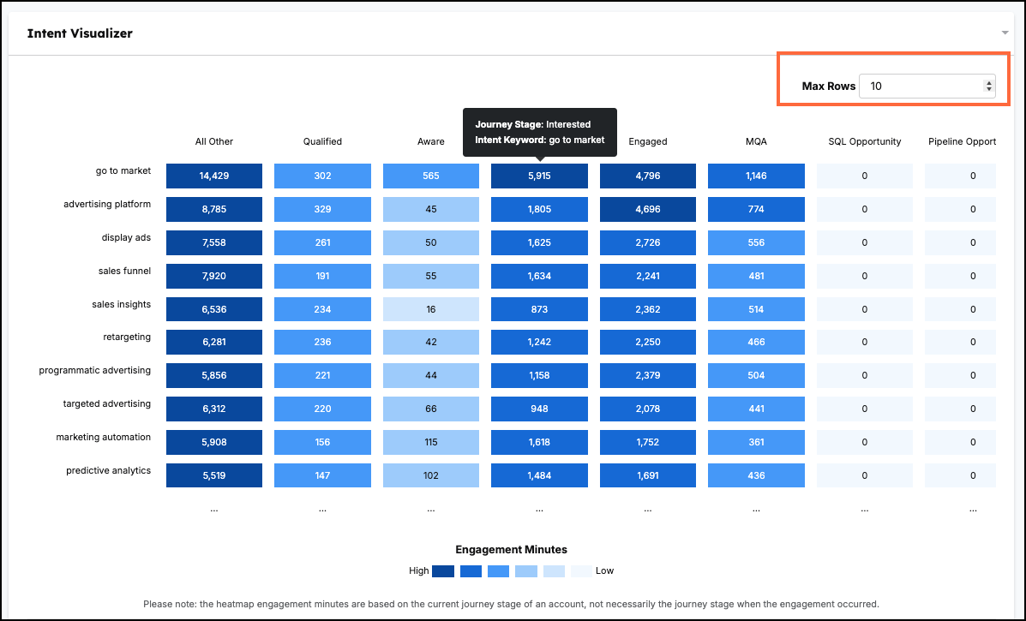Click the 504 MQA cell for programmatic advertising
This screenshot has width=1026, height=621.
pyautogui.click(x=756, y=375)
